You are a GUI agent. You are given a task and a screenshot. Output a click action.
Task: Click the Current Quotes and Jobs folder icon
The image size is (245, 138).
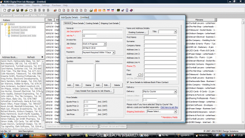[9, 27]
